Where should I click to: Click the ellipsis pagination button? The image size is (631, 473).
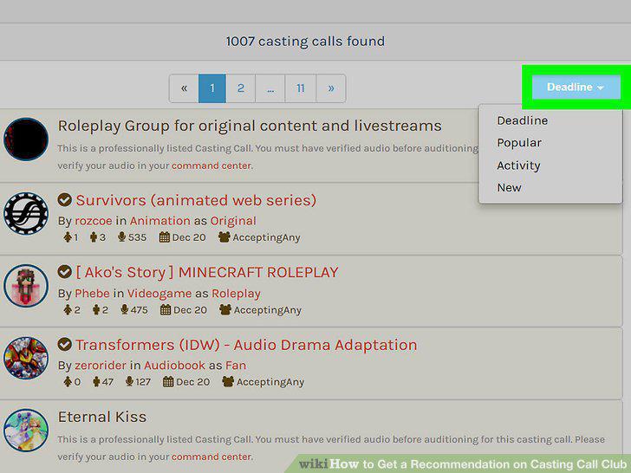pyautogui.click(x=270, y=88)
